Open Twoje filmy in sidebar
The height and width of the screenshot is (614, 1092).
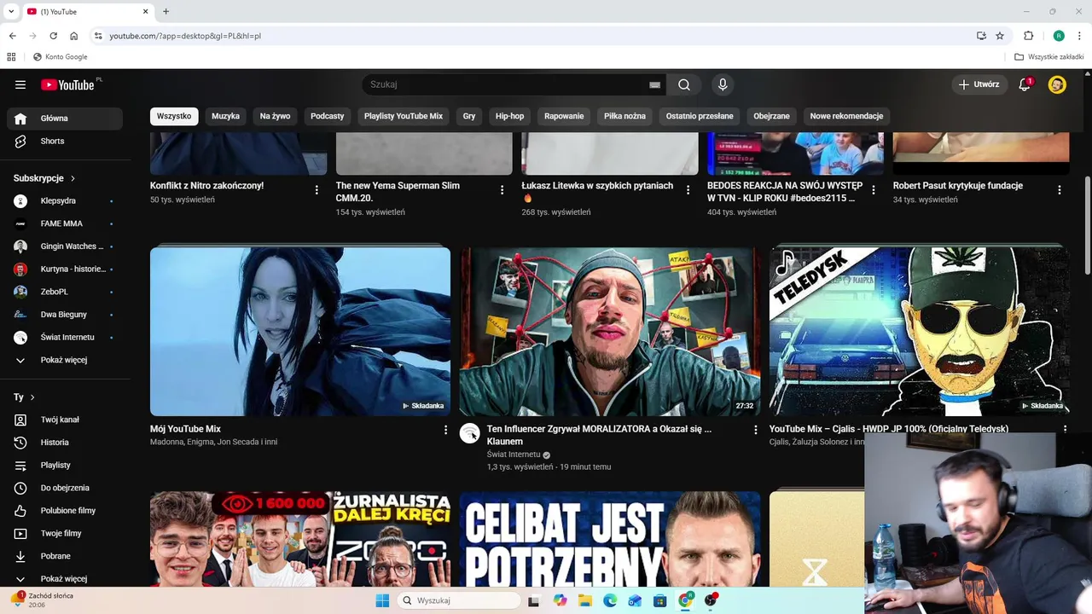[65, 533]
